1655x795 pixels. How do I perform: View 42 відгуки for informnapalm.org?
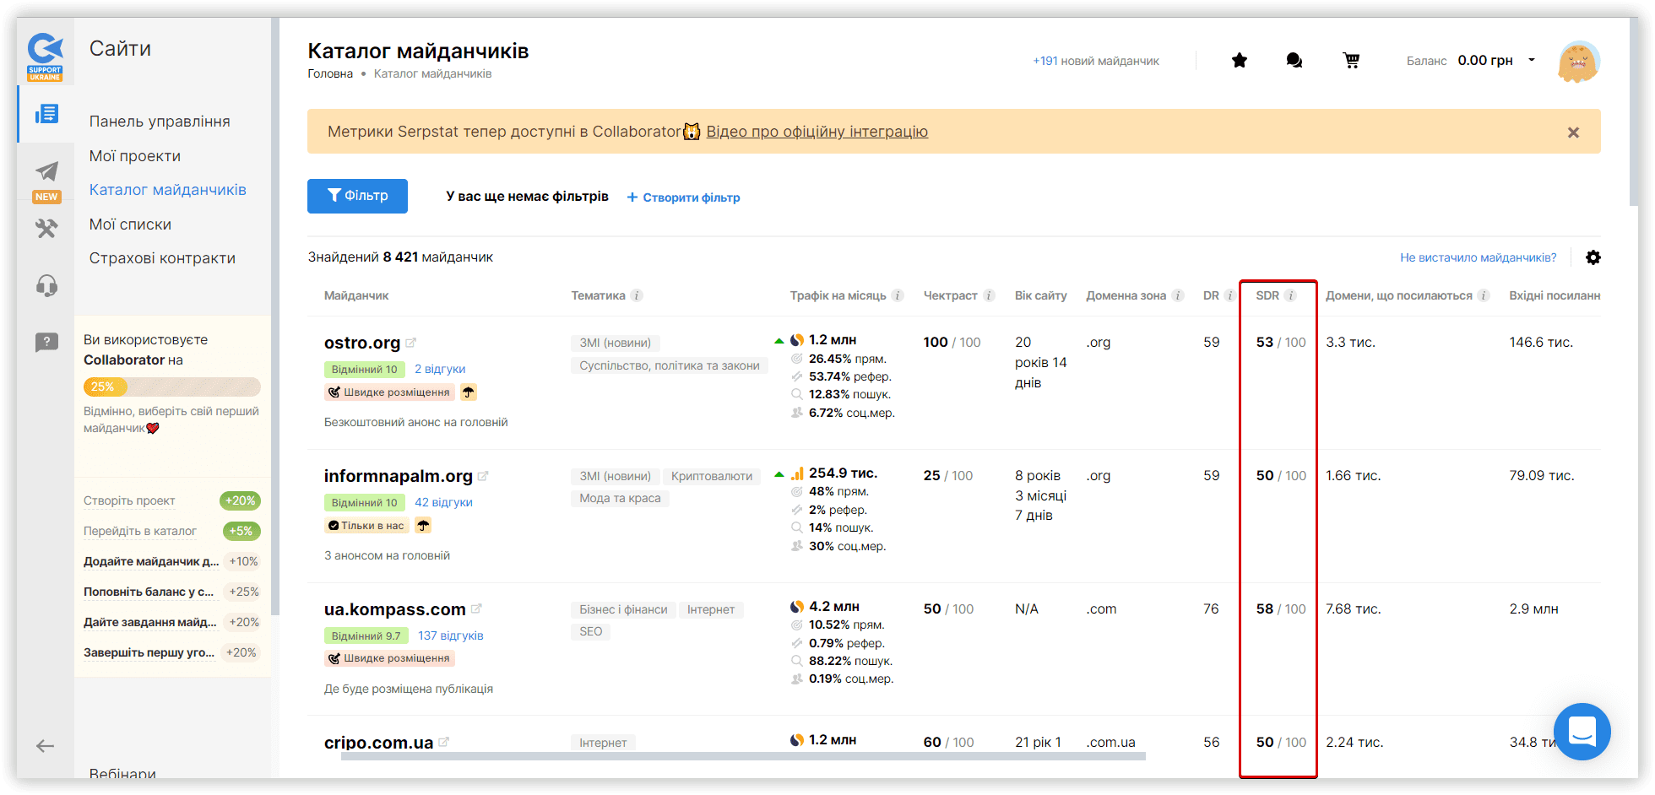(443, 502)
